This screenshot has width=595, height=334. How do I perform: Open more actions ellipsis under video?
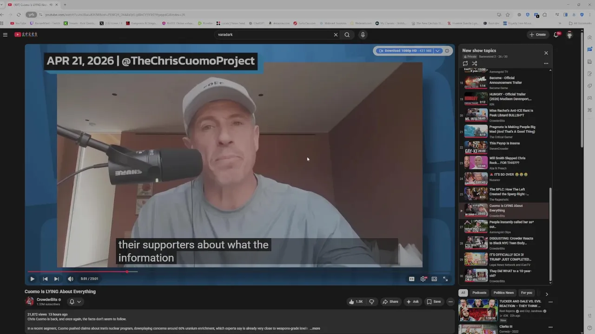[450, 302]
